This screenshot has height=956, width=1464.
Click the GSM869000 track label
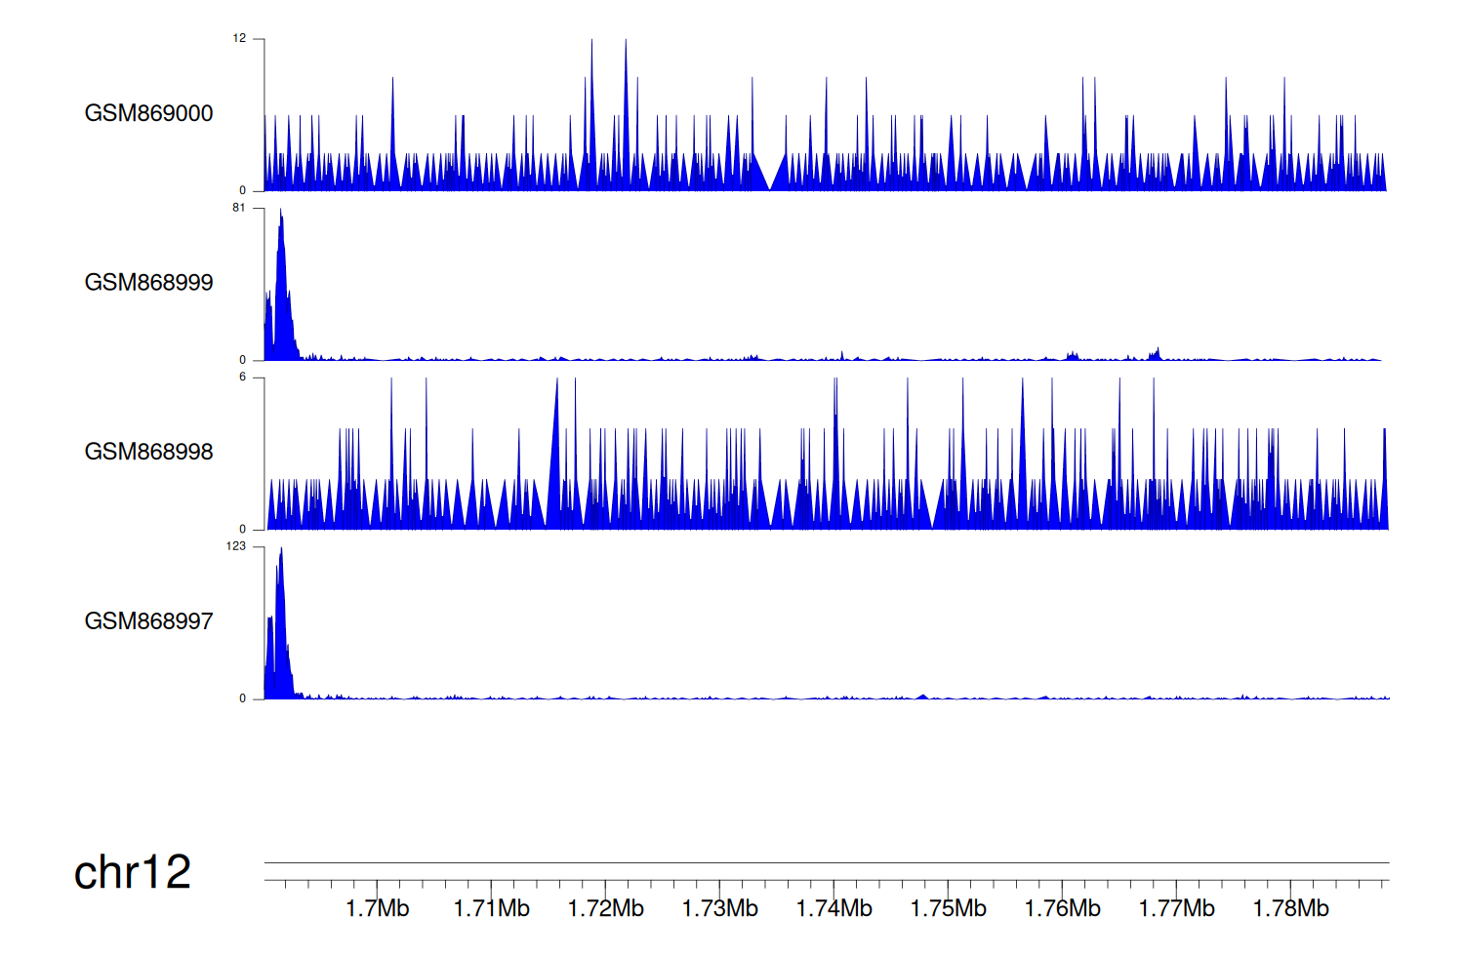tap(148, 113)
